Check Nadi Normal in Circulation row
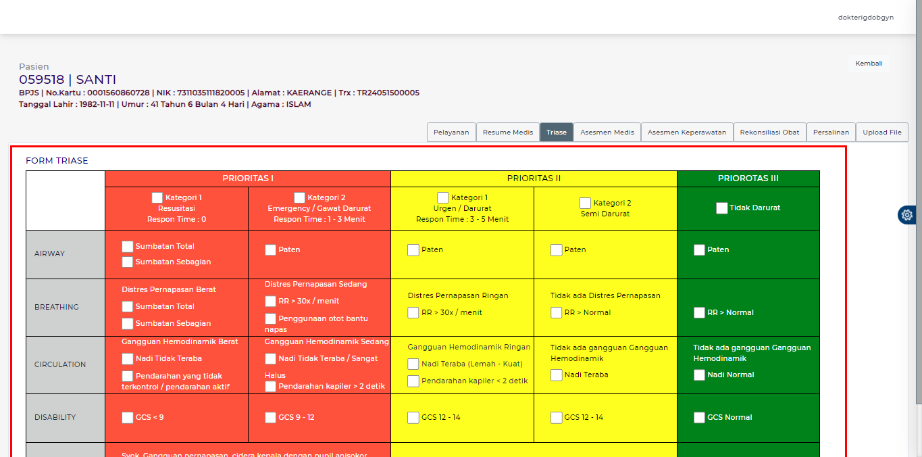Viewport: 922px width, 457px height. (699, 375)
